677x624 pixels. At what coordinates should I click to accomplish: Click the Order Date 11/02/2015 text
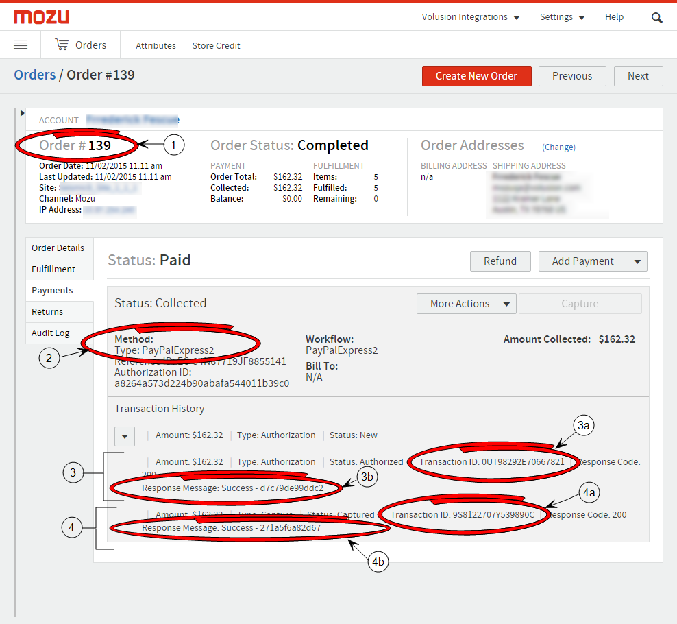tap(101, 166)
